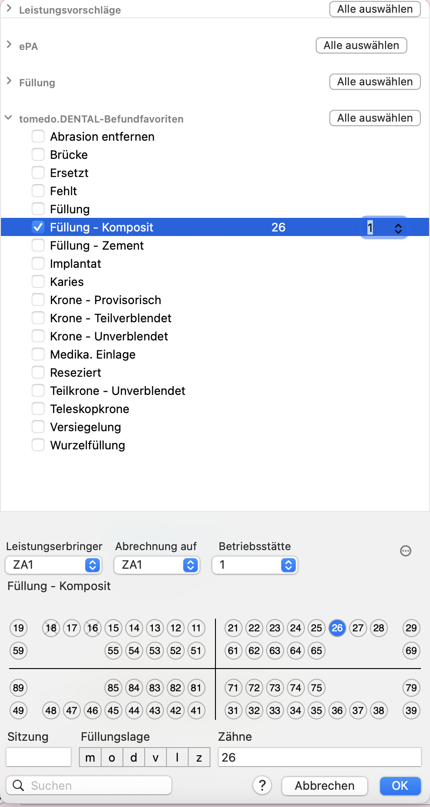Uncheck Füllung - Komposit checkbox
Screen dimensions: 430x807
pos(38,227)
